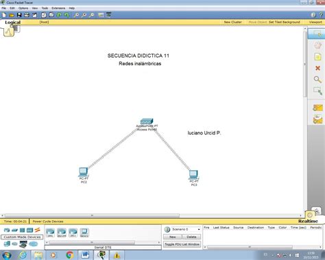
Task: Click the New scenario button
Action: click(x=173, y=237)
